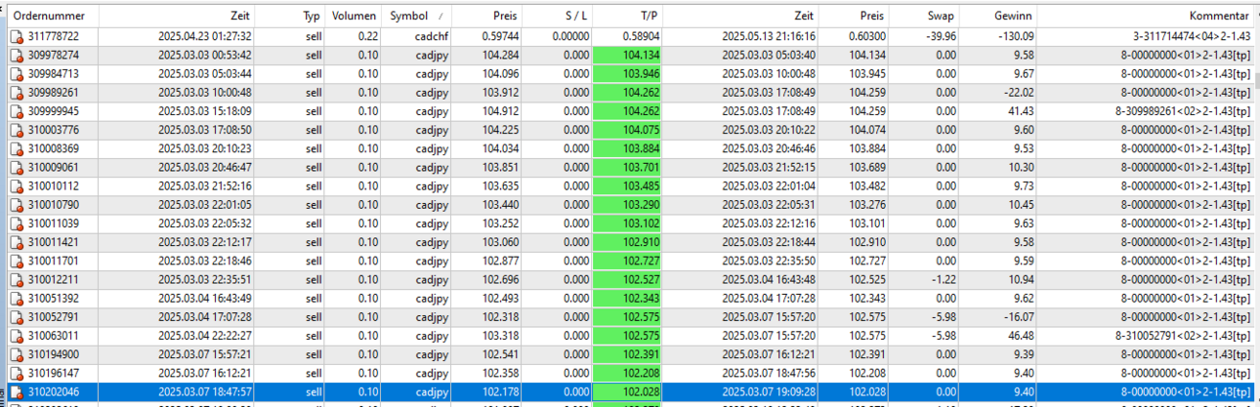Image resolution: width=1260 pixels, height=407 pixels.
Task: Sort by the Gewinn column header
Action: coord(1000,17)
